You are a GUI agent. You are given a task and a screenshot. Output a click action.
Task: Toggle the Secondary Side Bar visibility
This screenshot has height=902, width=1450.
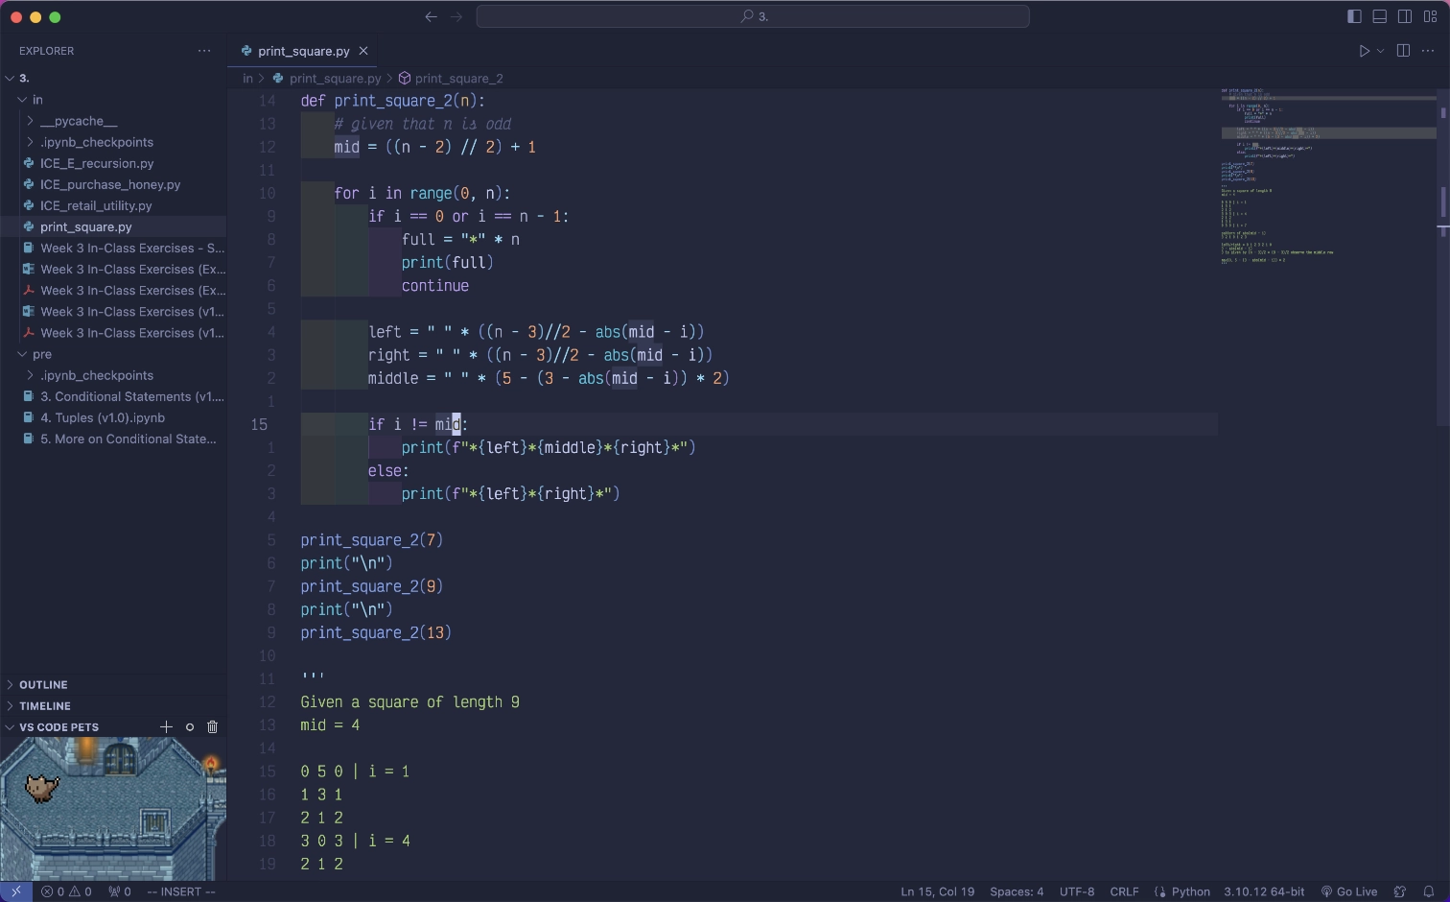[x=1404, y=16]
